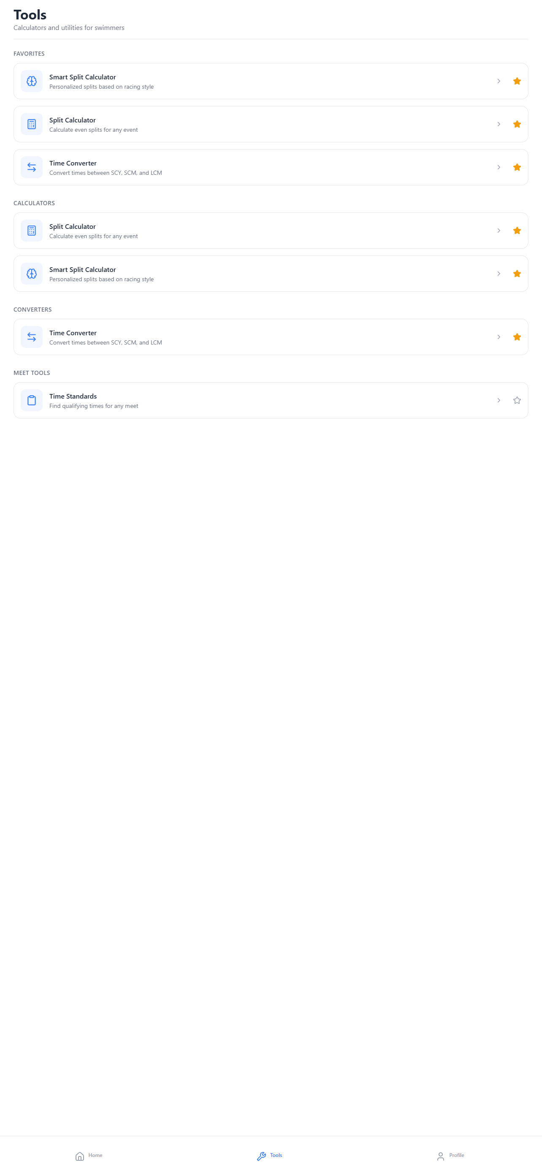Click swap arrows icon of Time Converter in Favorites
The width and height of the screenshot is (542, 1173).
[31, 167]
